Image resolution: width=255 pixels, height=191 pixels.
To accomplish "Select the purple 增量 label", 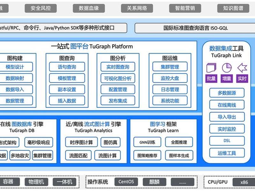I will coord(227,79).
